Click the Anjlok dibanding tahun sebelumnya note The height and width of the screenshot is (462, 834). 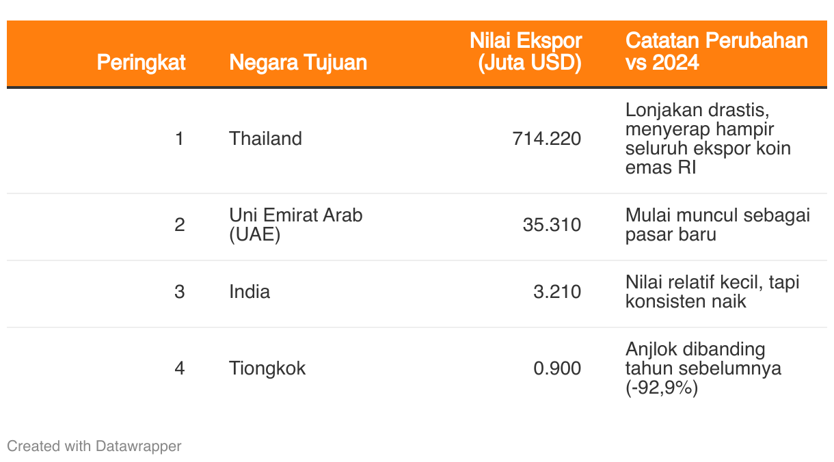[703, 368]
